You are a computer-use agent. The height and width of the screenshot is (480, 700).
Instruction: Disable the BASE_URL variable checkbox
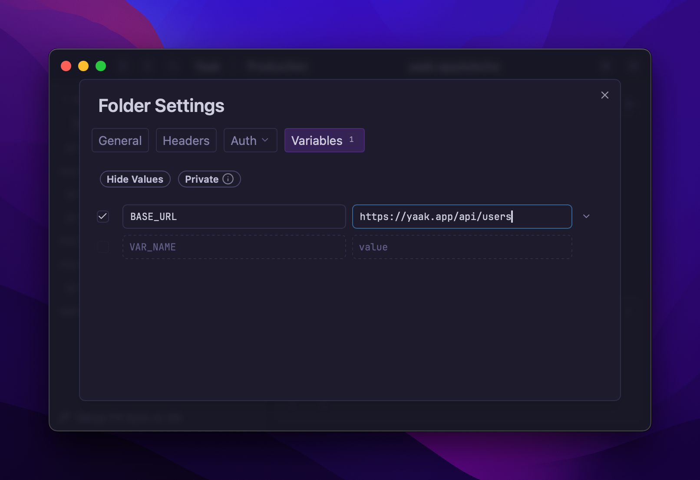click(103, 217)
